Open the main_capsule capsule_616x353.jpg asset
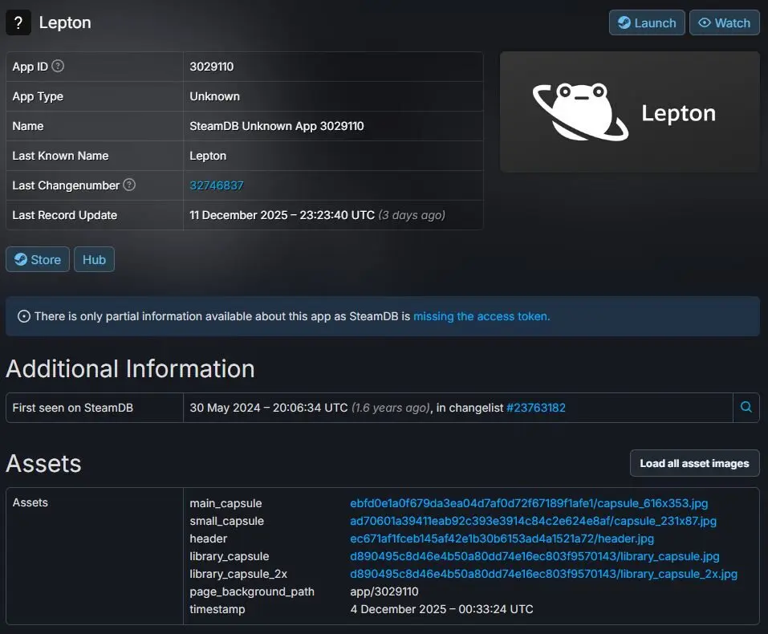 pyautogui.click(x=527, y=503)
